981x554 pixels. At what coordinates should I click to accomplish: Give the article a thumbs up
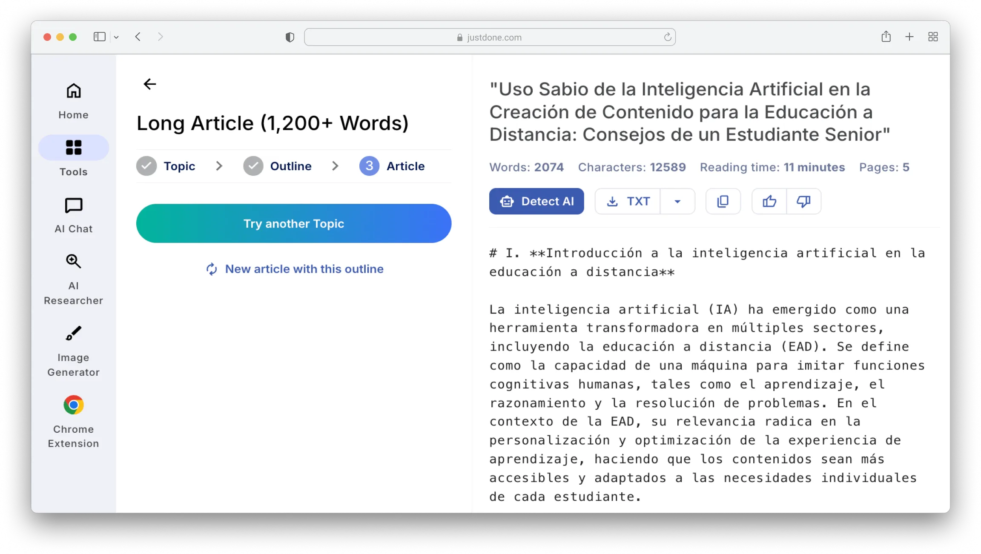(x=769, y=201)
